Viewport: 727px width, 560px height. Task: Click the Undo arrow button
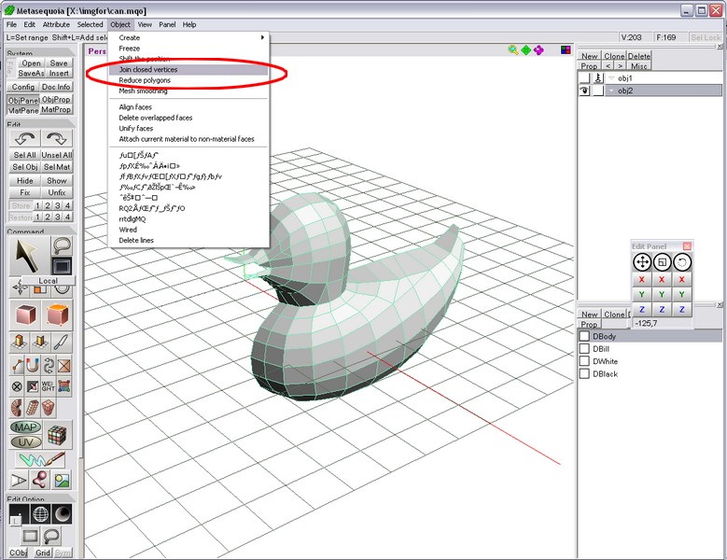24,138
